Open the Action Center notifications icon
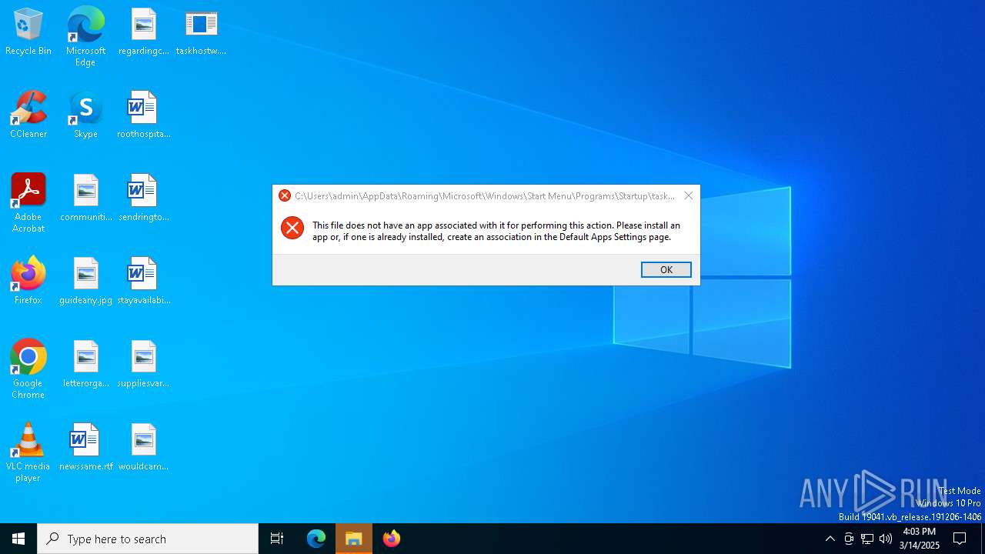 (960, 539)
